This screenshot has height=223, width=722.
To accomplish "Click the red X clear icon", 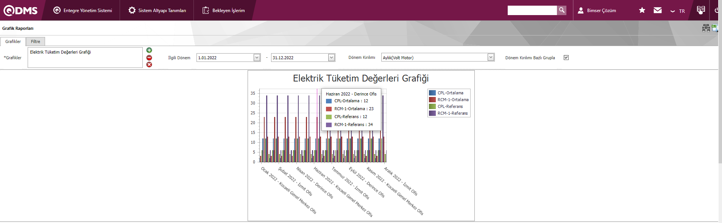I will pyautogui.click(x=149, y=65).
